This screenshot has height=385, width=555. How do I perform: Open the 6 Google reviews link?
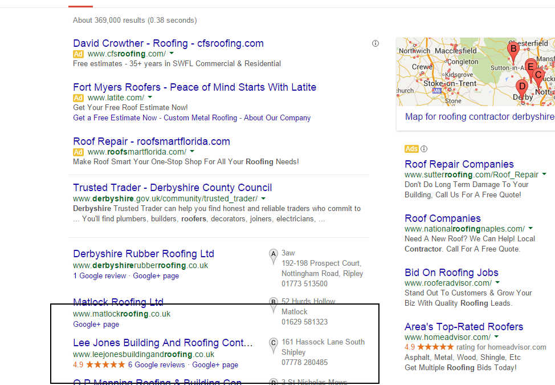click(x=157, y=365)
